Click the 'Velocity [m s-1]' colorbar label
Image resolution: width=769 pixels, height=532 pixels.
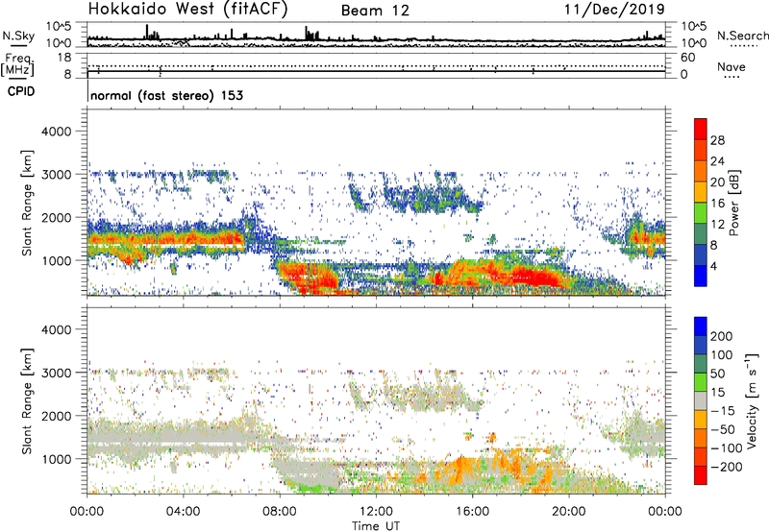(752, 400)
